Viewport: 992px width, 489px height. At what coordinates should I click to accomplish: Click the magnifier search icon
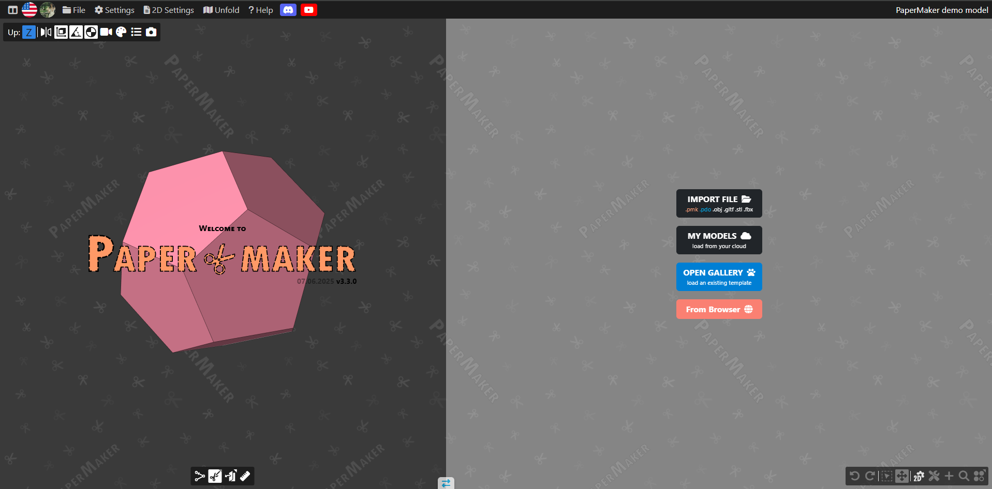click(964, 476)
